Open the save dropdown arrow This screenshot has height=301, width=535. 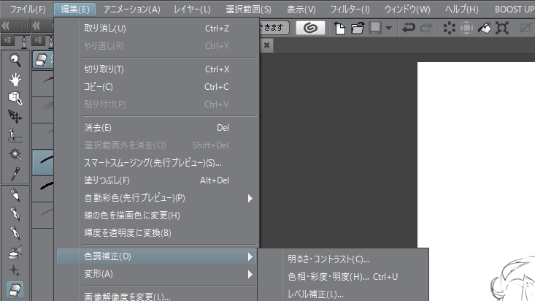point(388,28)
